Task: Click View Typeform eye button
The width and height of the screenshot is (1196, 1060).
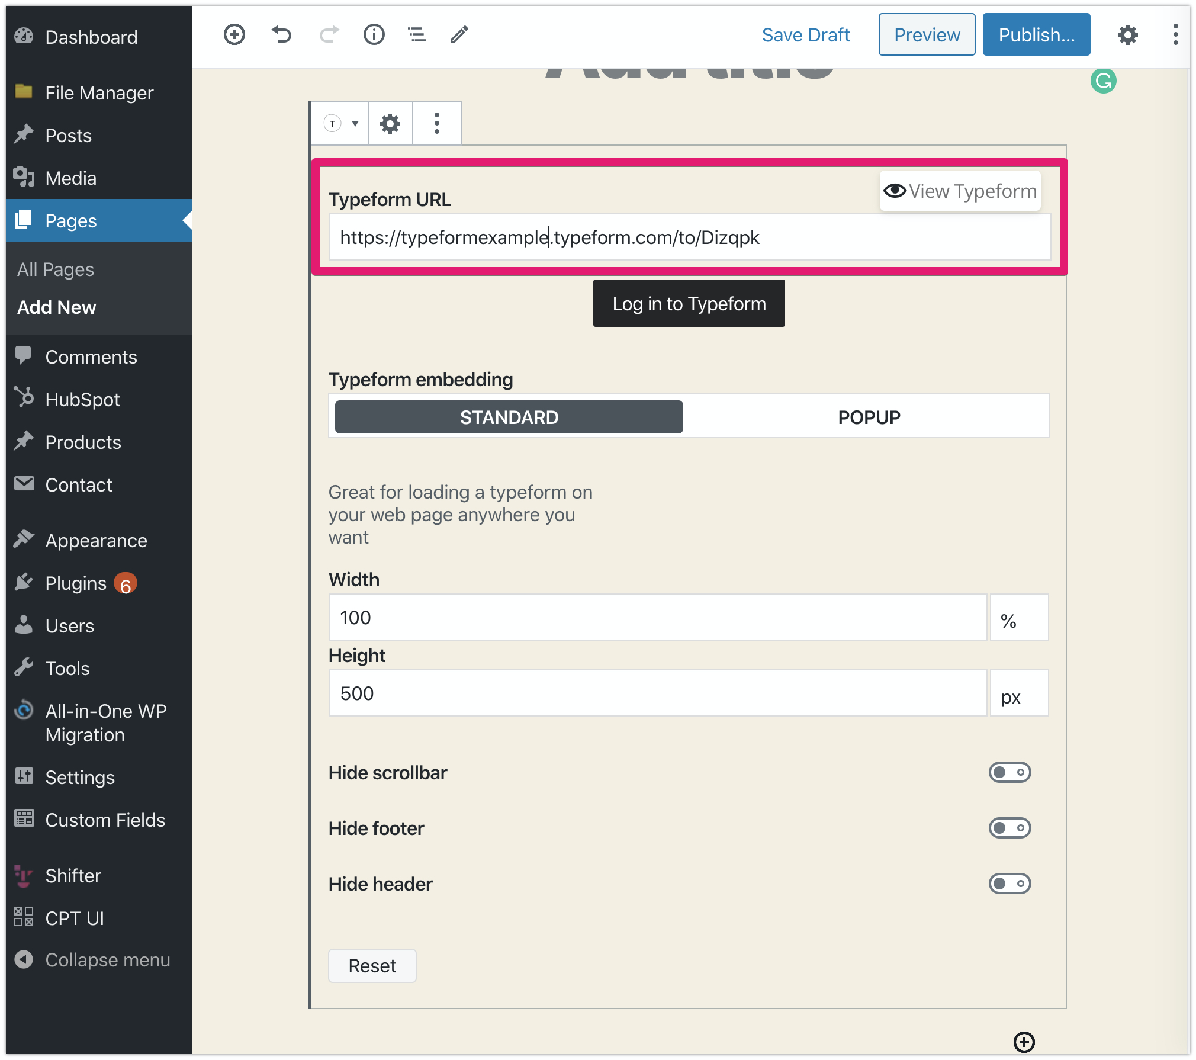Action: (960, 191)
